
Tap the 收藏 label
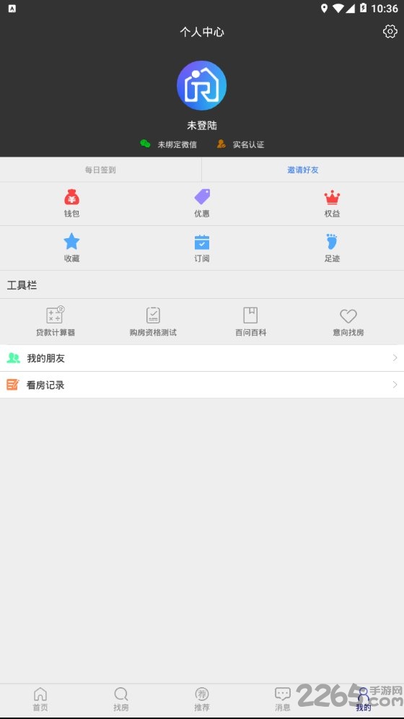tap(71, 258)
